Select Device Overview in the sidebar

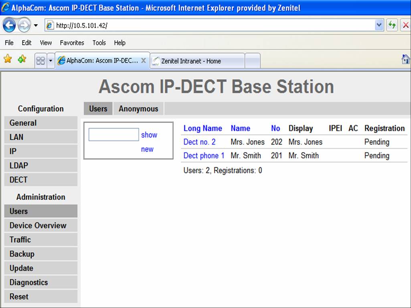pos(38,225)
